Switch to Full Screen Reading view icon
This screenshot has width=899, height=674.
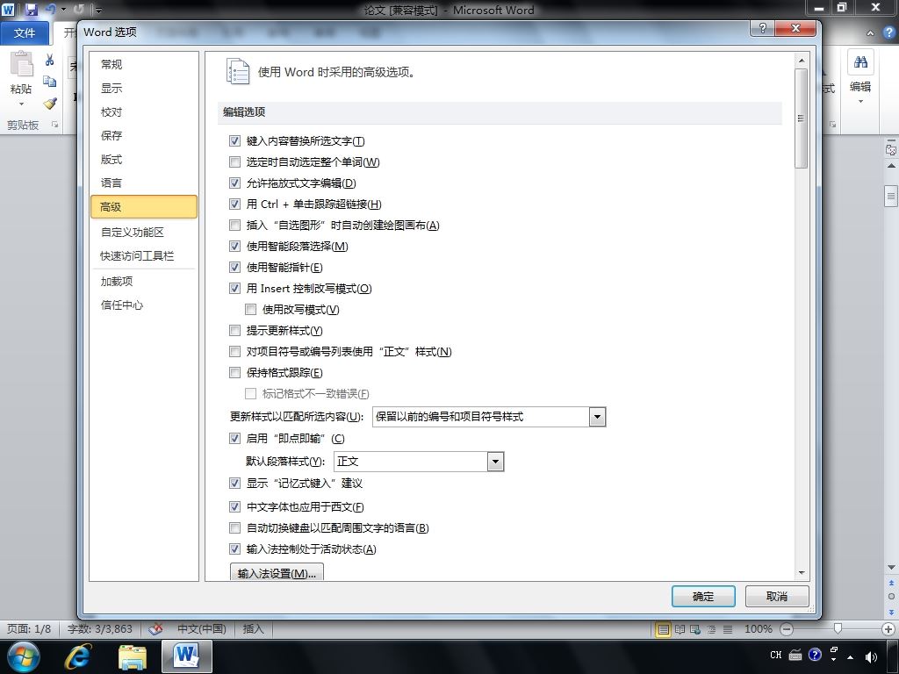pos(680,629)
